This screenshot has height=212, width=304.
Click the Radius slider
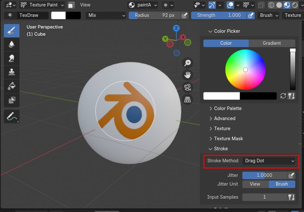pyautogui.click(x=155, y=15)
